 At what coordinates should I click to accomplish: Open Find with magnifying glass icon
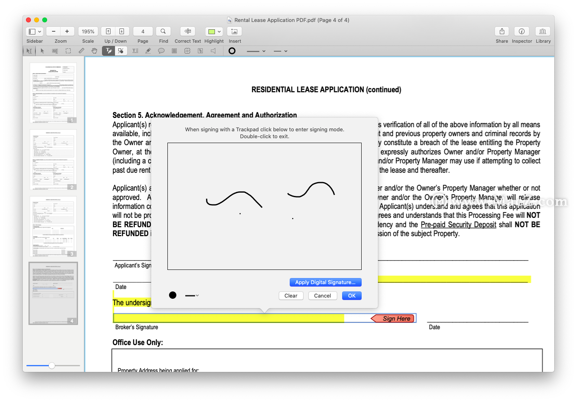tap(163, 31)
